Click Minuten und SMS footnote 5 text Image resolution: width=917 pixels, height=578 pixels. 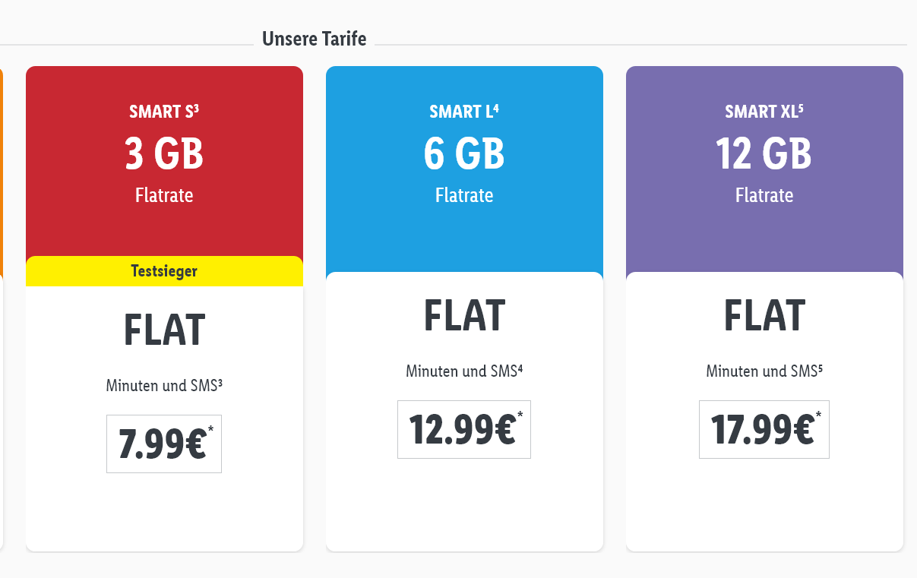pyautogui.click(x=764, y=371)
